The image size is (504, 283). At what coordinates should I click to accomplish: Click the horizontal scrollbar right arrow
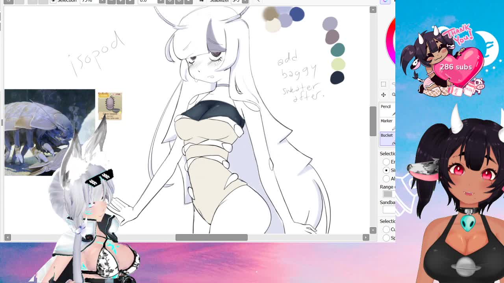coord(366,237)
